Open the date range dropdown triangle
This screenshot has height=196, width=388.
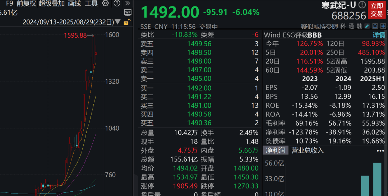[x=118, y=22]
